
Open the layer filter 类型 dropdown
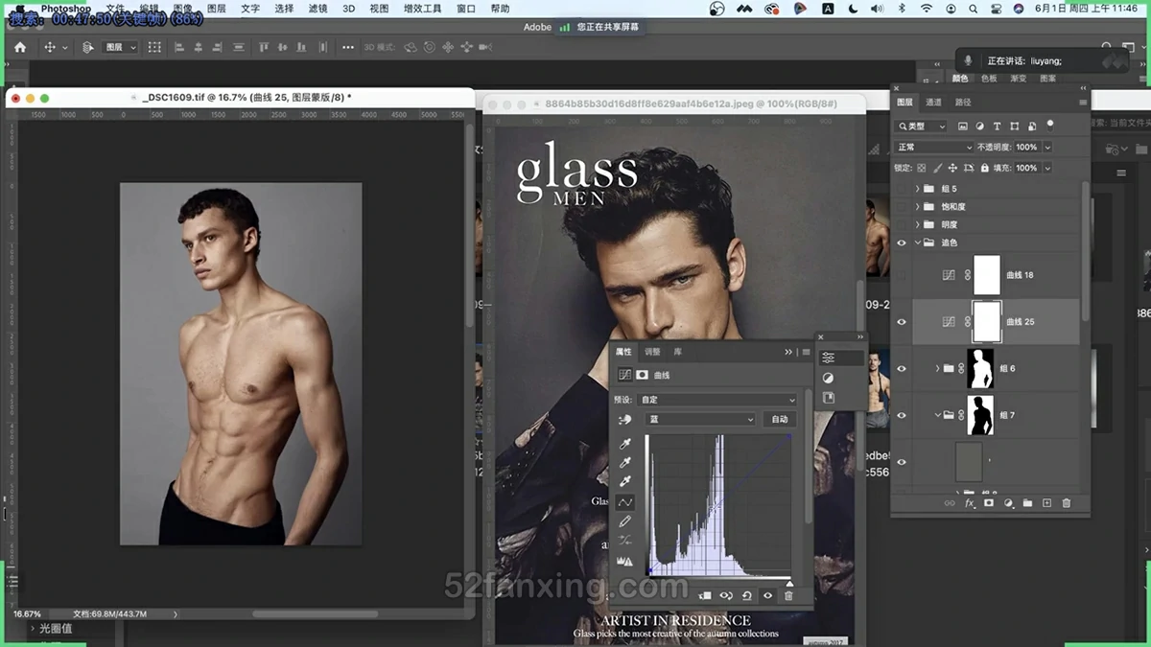922,127
